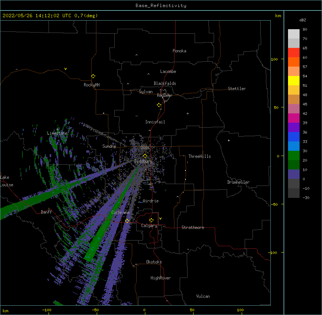Click the -100 tick on the right axis
Viewport: 322px width, 315px height.
click(x=273, y=253)
